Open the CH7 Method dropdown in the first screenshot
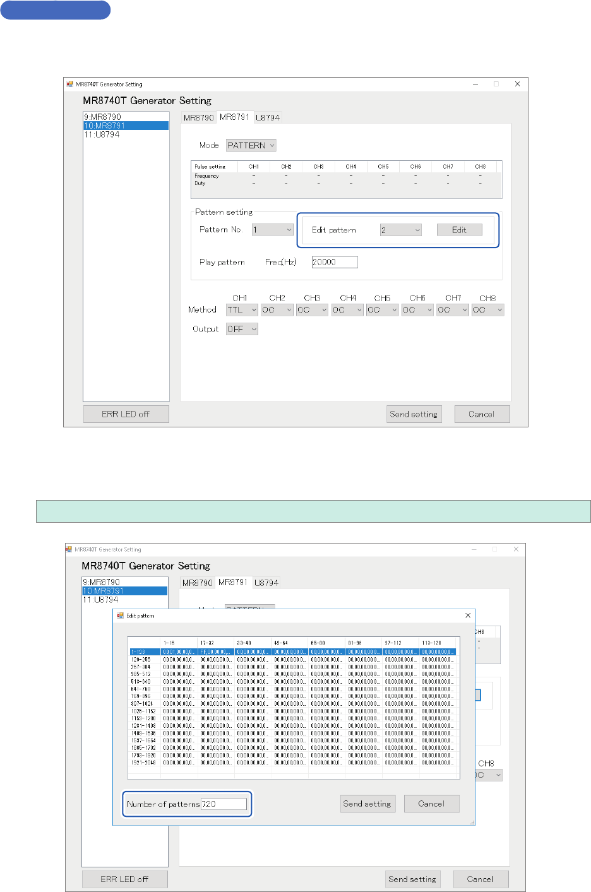The width and height of the screenshot is (591, 892). [453, 310]
